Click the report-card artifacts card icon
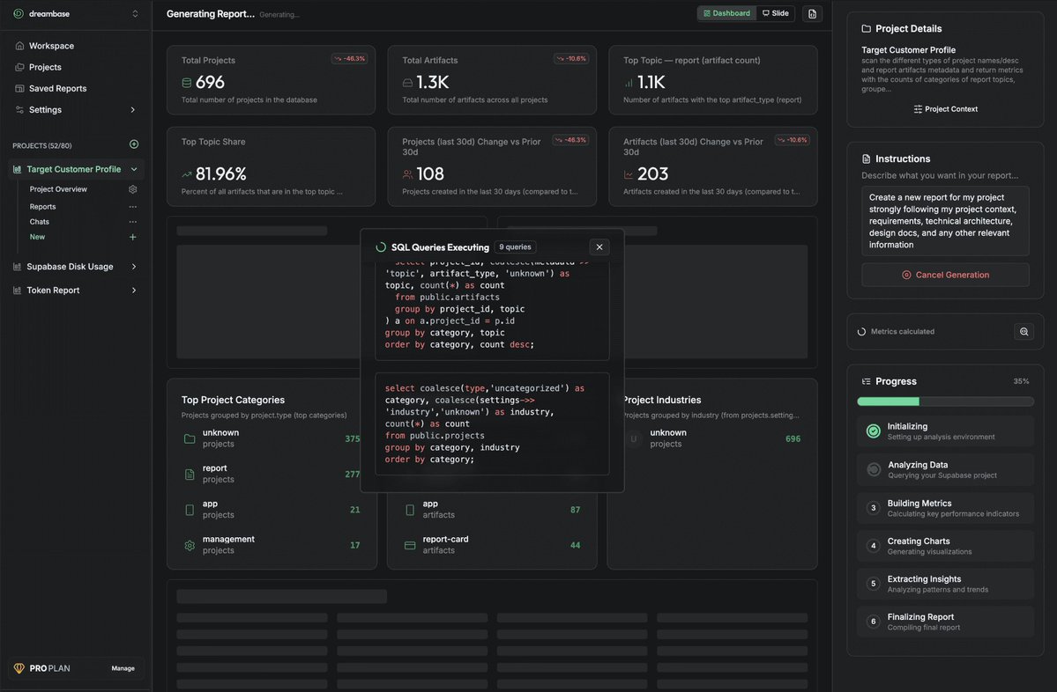 410,545
